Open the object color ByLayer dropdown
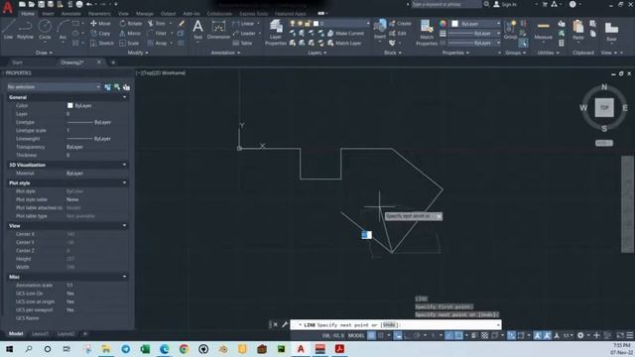635x357 pixels. click(476, 24)
